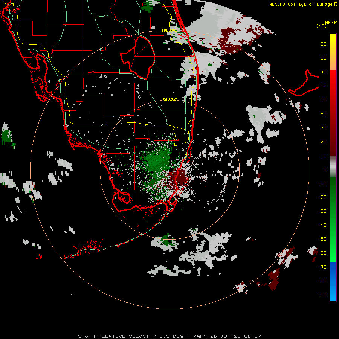Click the 70 value on the velocity scale

coord(324,72)
